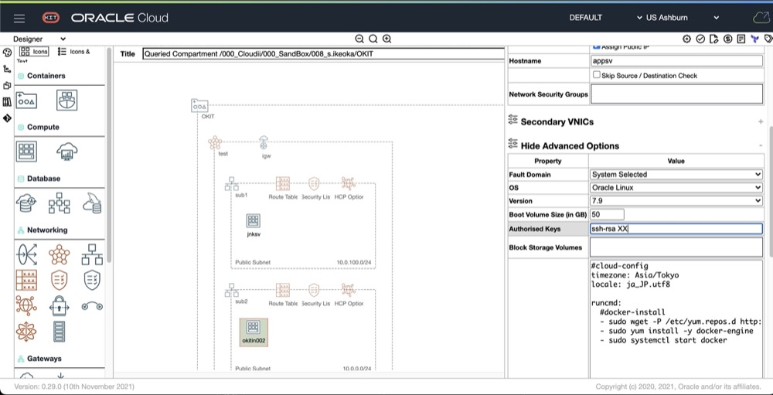Image resolution: width=773 pixels, height=395 pixels.
Task: Open the settings gear in the toolbar
Action: [x=686, y=39]
